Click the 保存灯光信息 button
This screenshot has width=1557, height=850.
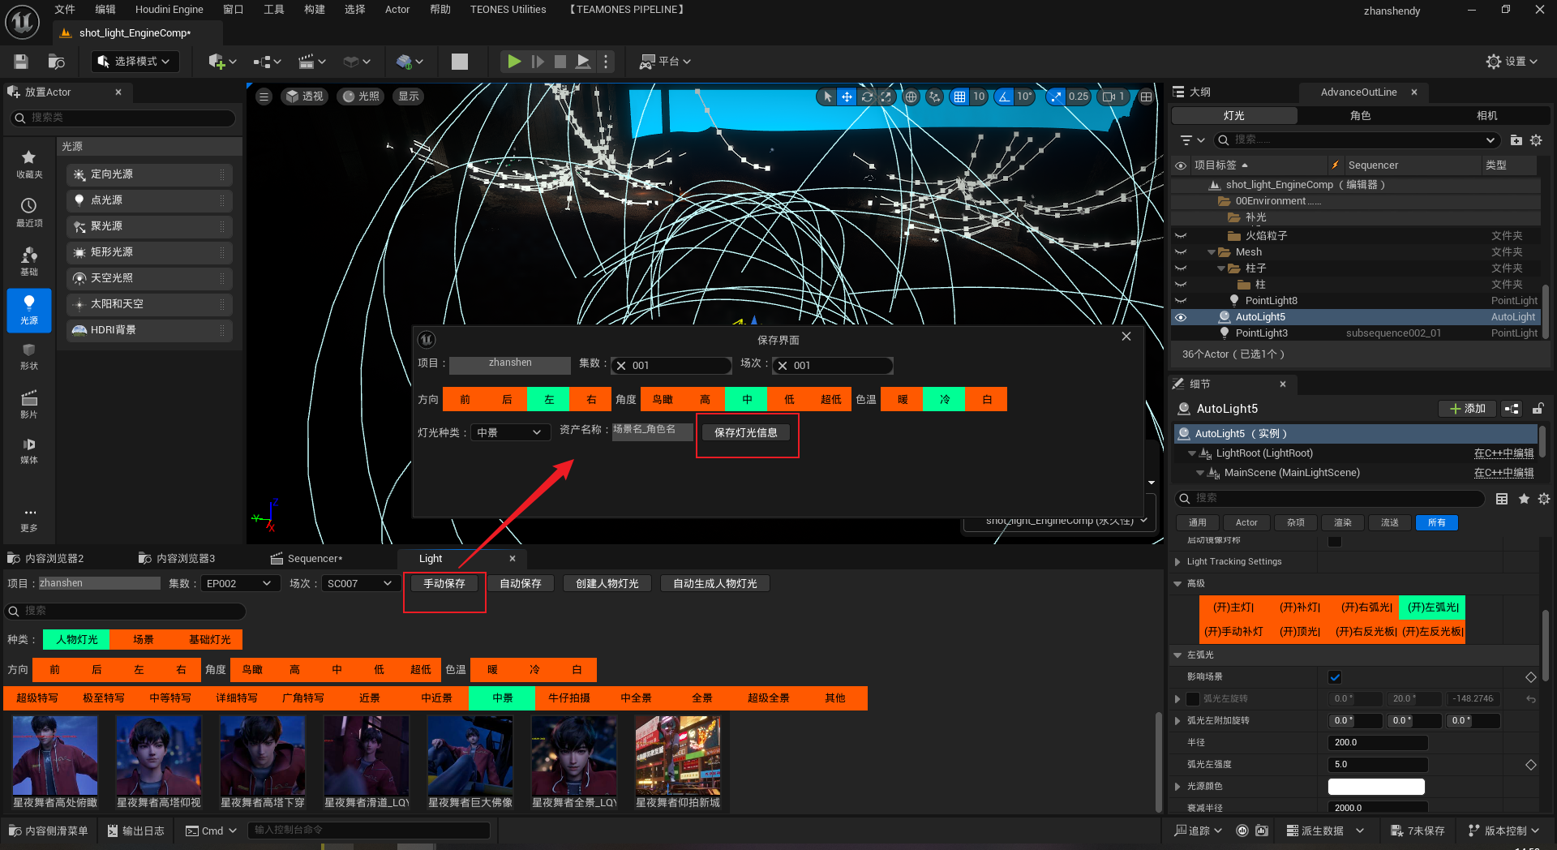[x=746, y=433]
